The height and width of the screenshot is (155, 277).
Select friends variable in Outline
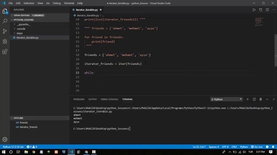[24, 122]
